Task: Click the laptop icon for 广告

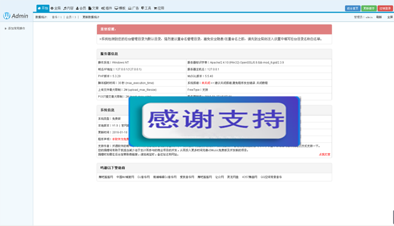Action: [130, 8]
